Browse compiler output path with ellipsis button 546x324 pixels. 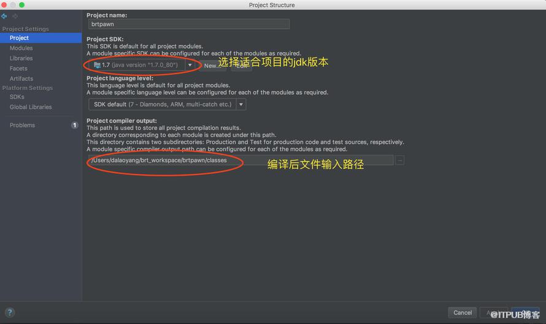[400, 160]
